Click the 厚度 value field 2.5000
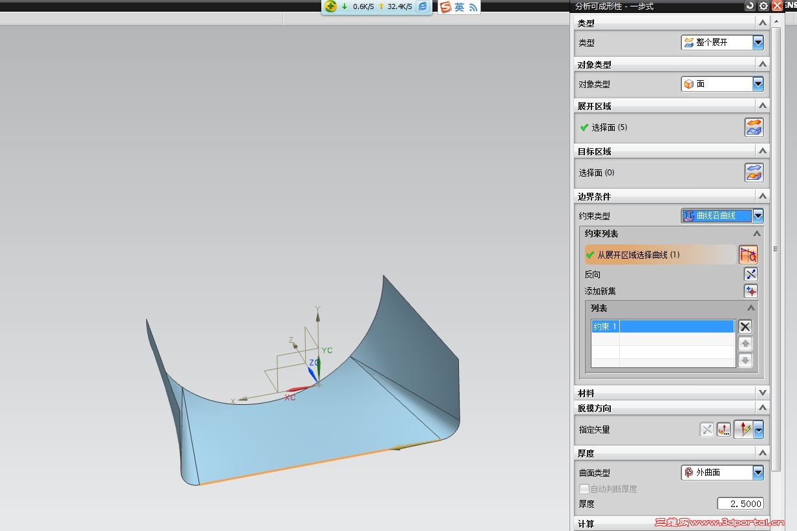Screen dimensions: 797x531 [x=741, y=504]
